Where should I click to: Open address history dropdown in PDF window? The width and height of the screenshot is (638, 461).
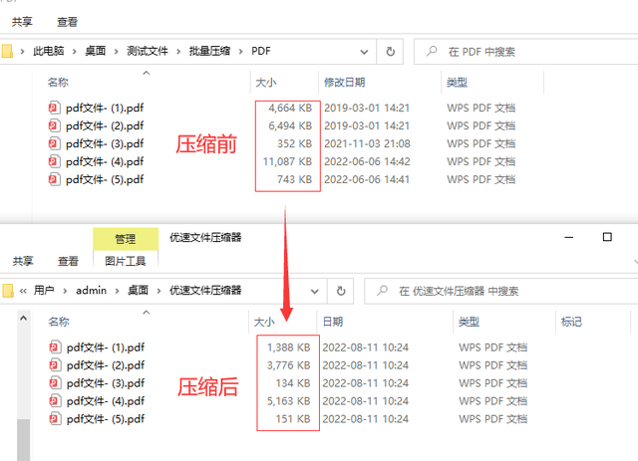[x=364, y=52]
